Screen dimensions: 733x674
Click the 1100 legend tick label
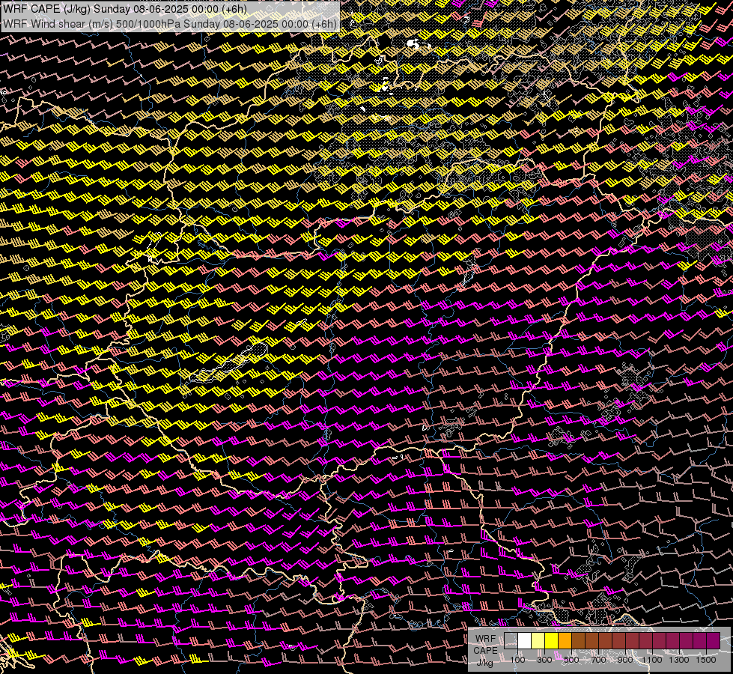click(651, 660)
